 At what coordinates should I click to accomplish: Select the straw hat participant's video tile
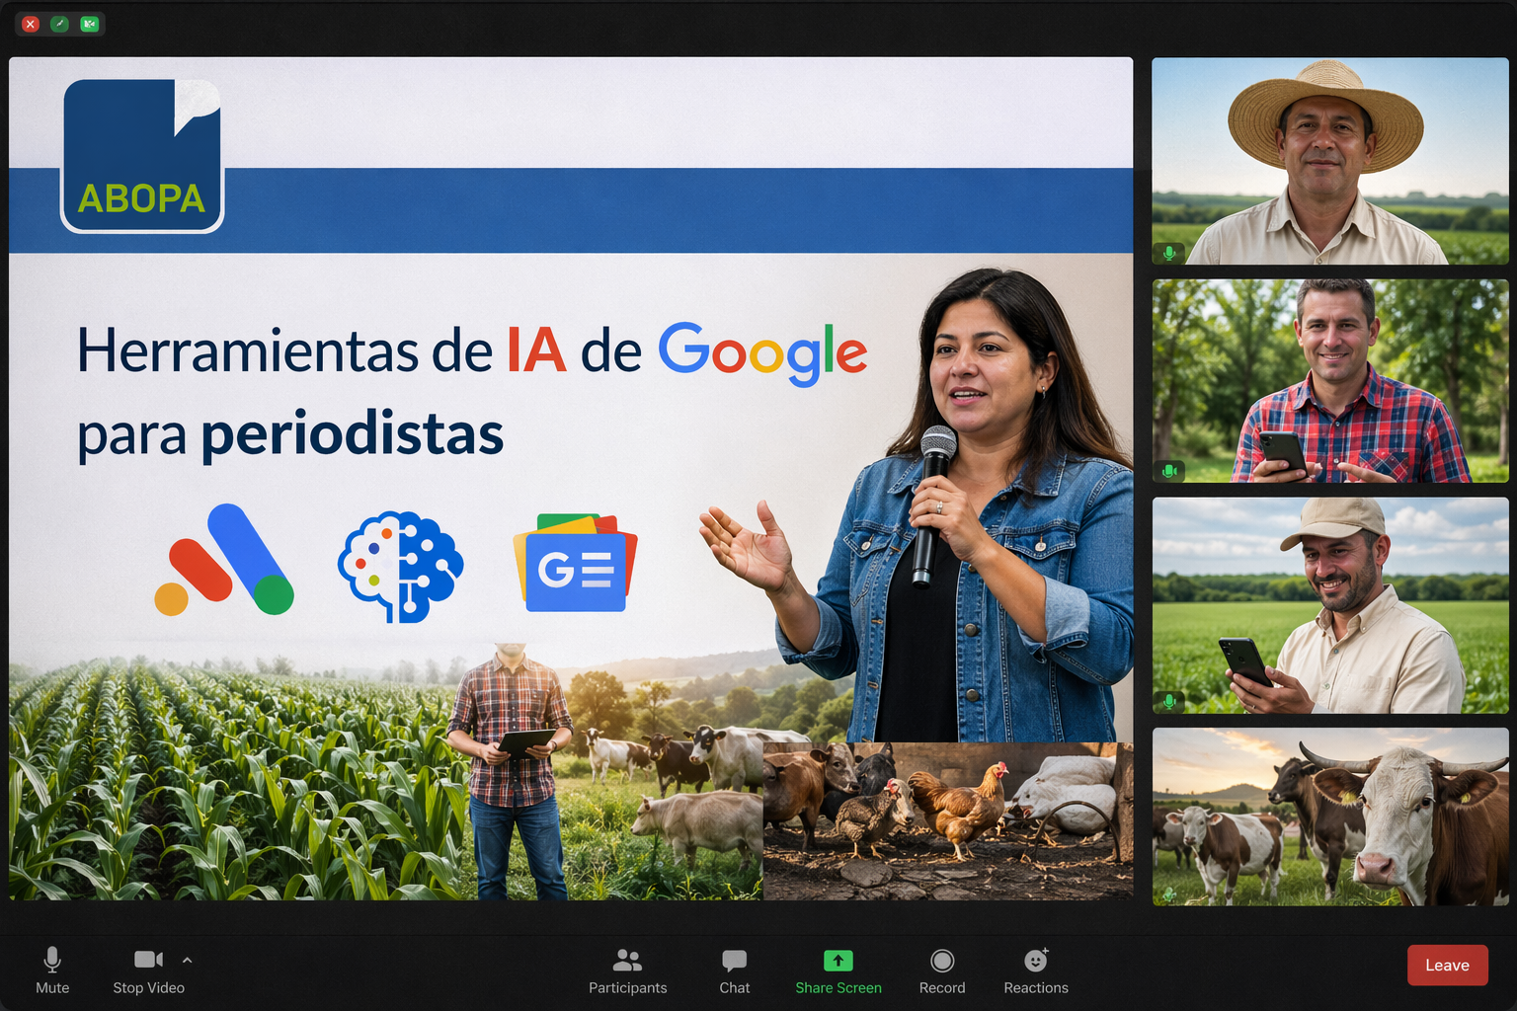click(1329, 161)
